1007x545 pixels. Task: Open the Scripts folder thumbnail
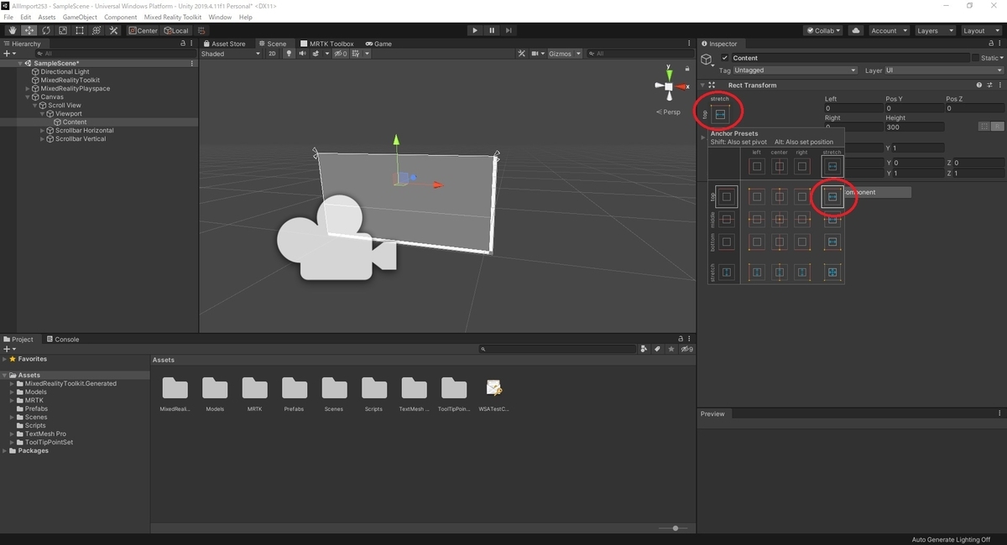tap(373, 388)
